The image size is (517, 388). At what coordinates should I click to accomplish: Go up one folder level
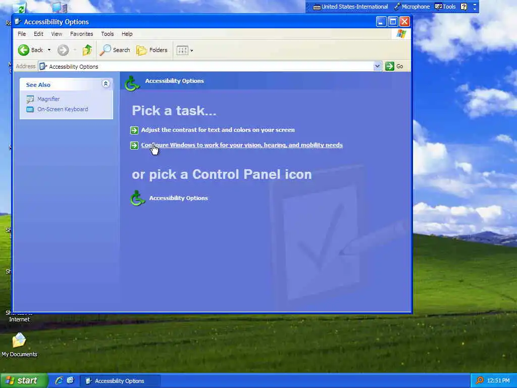[87, 50]
